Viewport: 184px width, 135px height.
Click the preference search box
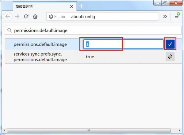(x=95, y=30)
